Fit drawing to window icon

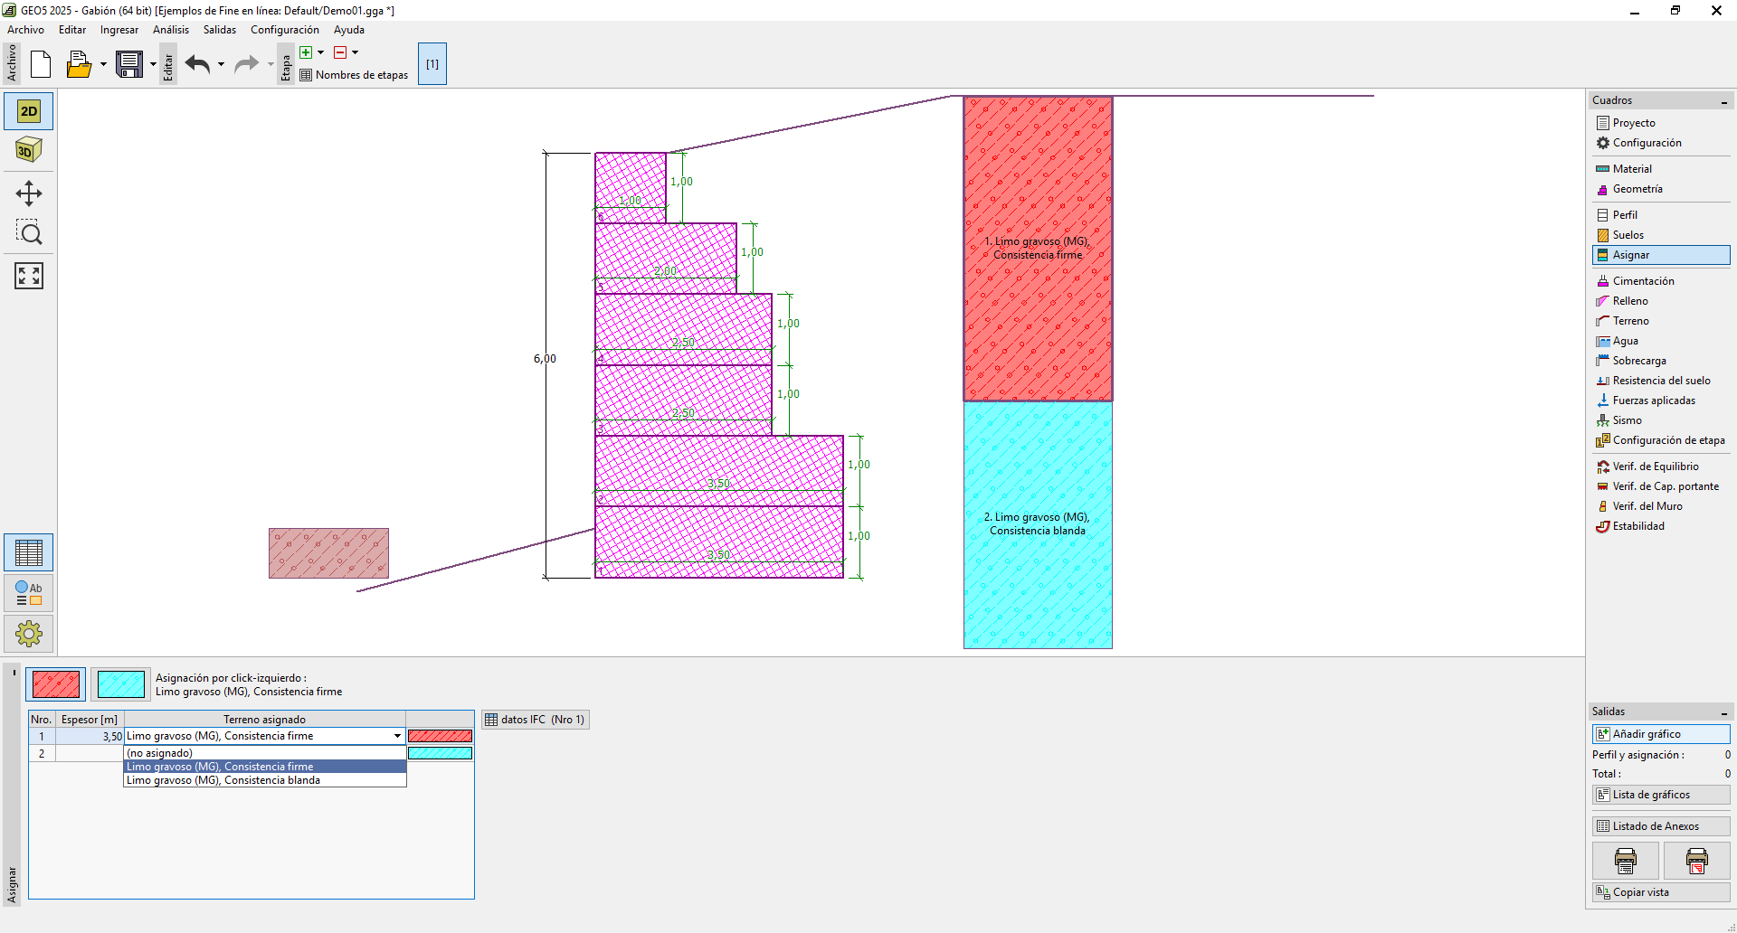click(x=29, y=276)
